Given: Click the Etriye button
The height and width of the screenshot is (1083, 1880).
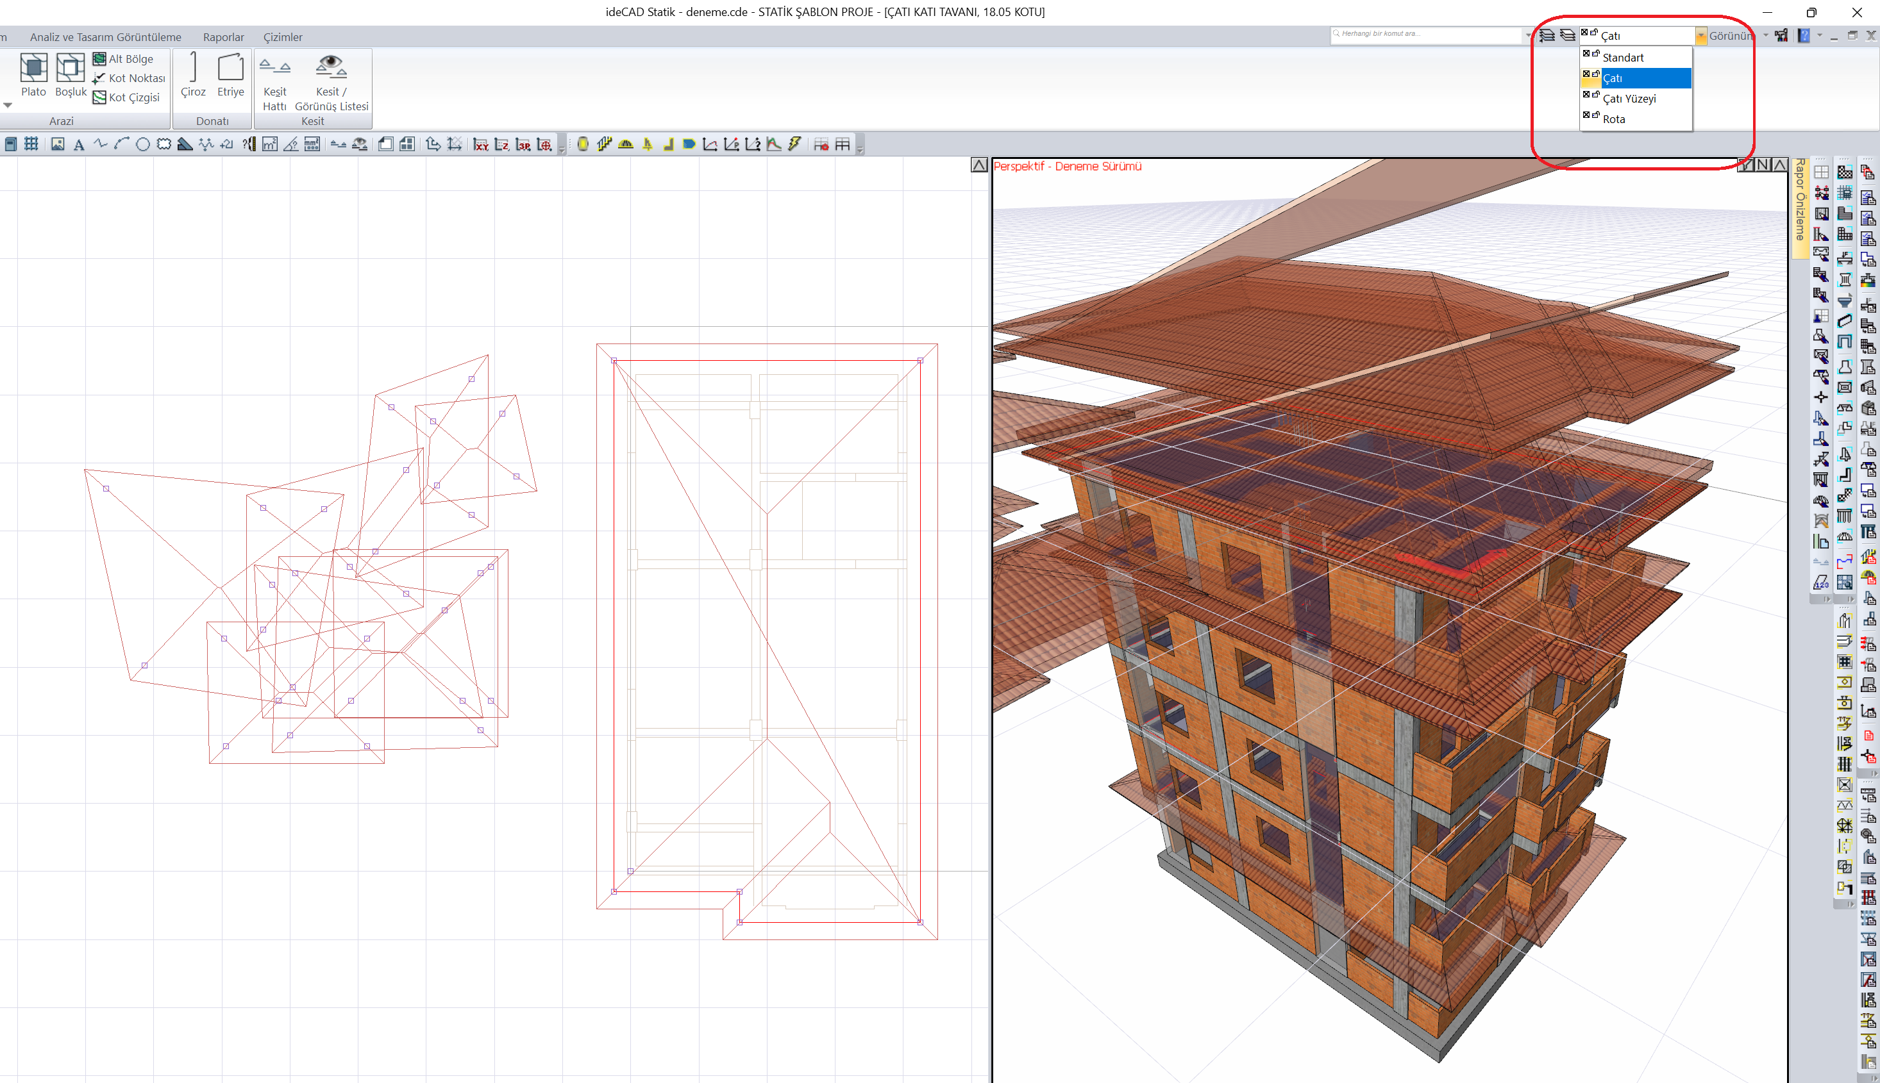Looking at the screenshot, I should point(230,76).
